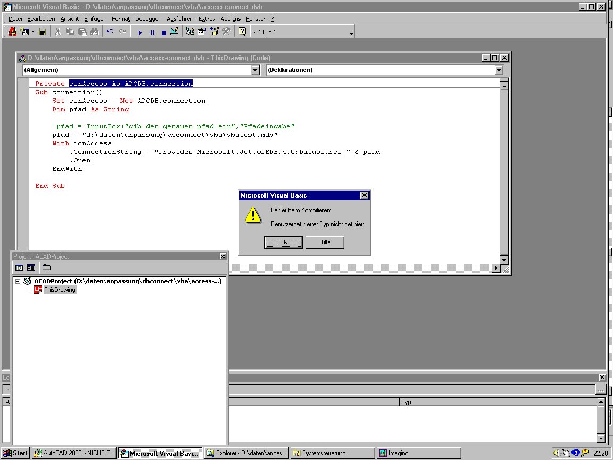Switch to Systemsteuerung in taskbar
Screen dimensions: 613x460
click(x=333, y=453)
